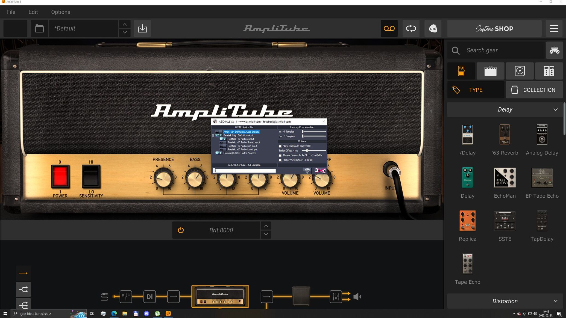Screen dimensions: 566x318
Task: Open the Custom SHOP
Action: pos(494,28)
